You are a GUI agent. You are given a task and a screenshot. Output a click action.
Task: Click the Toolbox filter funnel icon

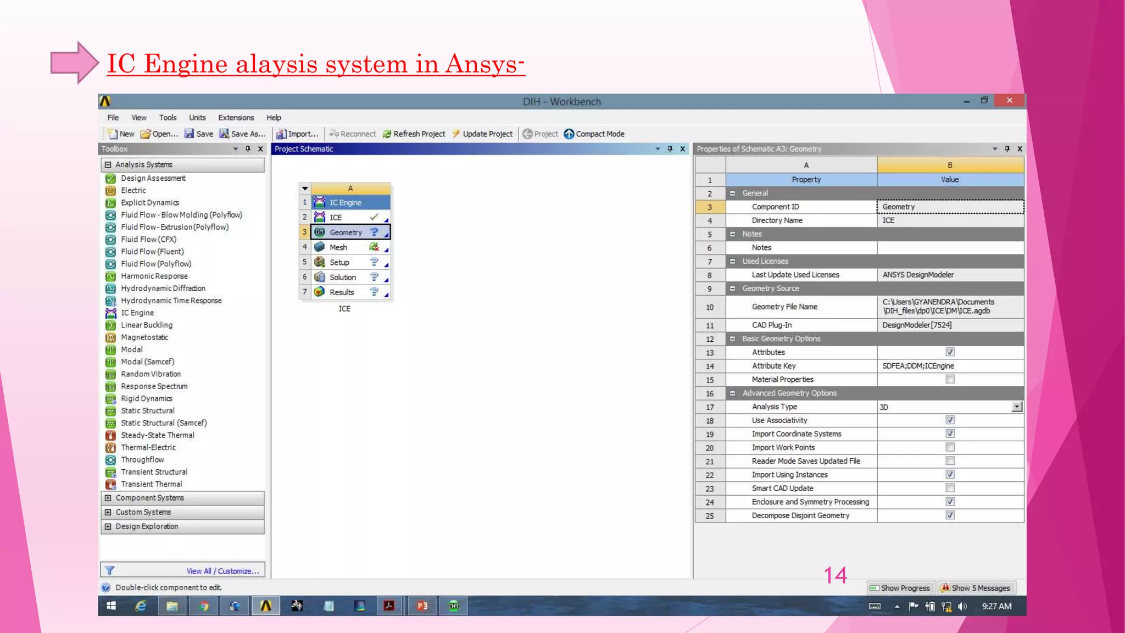[x=109, y=570]
